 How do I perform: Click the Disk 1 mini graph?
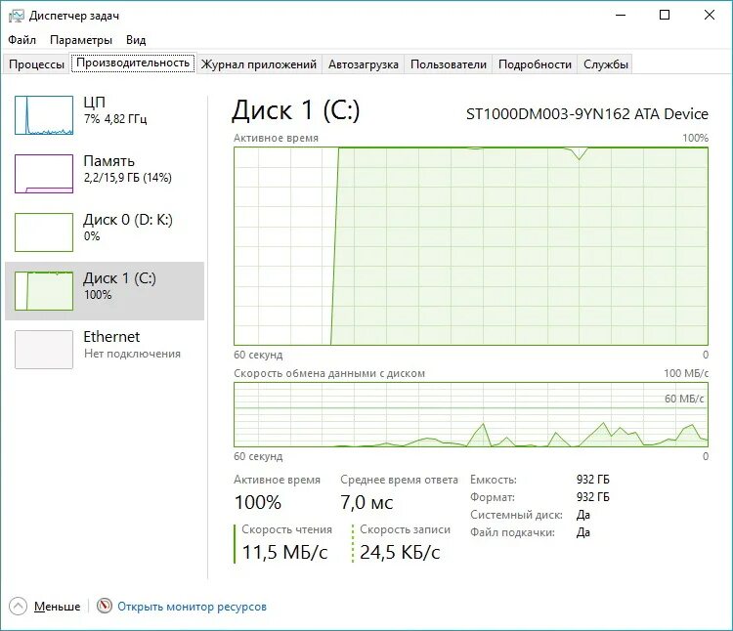(44, 290)
